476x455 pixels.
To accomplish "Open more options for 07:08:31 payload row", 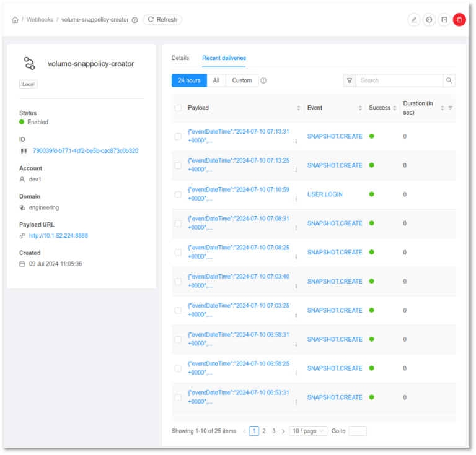I will coord(296,228).
